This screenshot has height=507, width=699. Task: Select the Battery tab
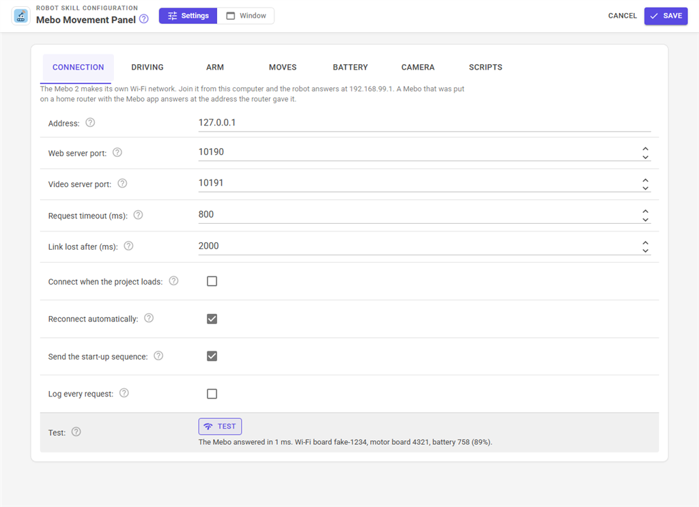coord(350,68)
